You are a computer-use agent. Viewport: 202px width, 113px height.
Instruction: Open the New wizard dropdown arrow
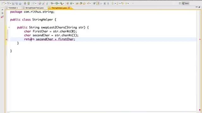click(x=6, y=3)
